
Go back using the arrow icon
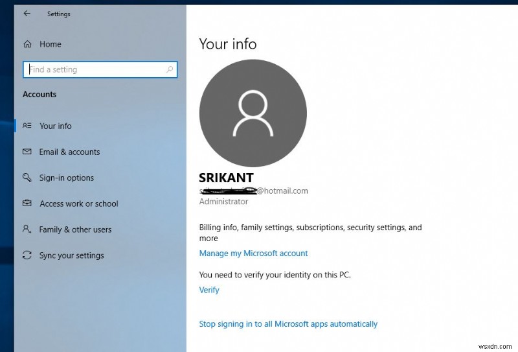[x=27, y=14]
